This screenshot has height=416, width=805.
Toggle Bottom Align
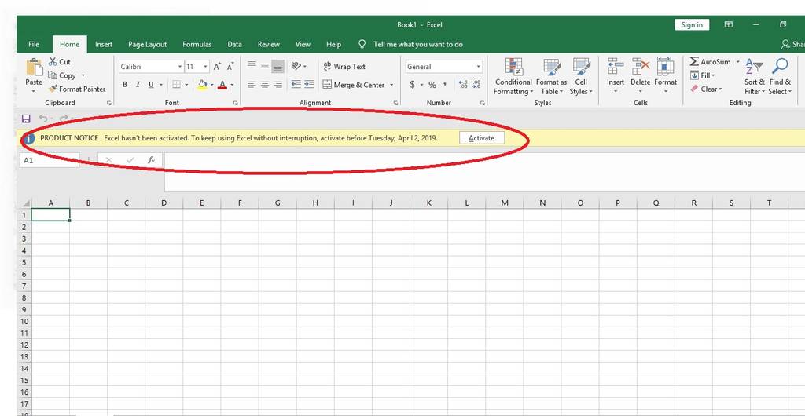coord(278,66)
